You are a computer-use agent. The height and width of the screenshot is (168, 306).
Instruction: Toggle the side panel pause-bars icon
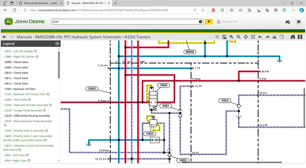coord(300,37)
